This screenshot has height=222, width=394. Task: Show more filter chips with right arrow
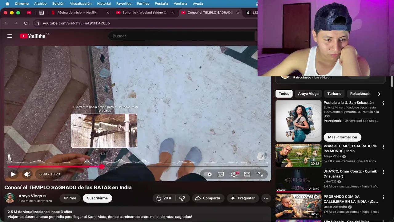click(x=379, y=94)
